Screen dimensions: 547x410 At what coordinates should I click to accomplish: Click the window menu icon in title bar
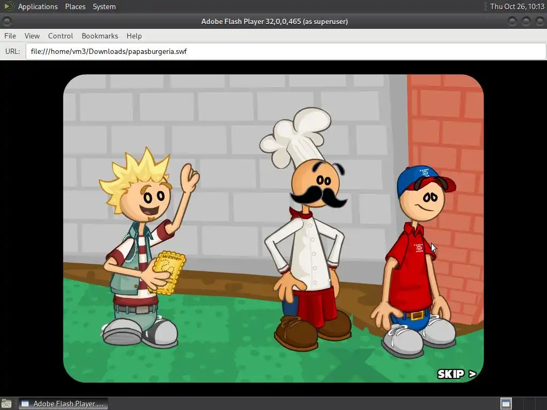pos(6,21)
